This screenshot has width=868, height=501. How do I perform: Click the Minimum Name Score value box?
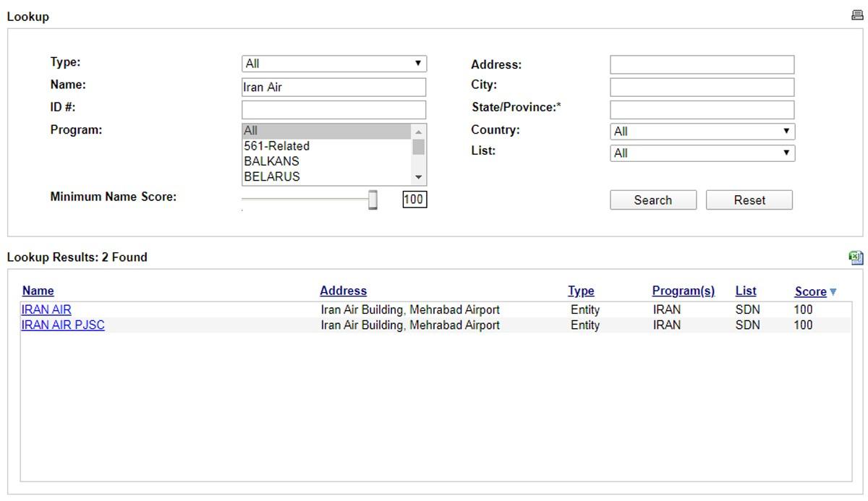click(x=414, y=200)
